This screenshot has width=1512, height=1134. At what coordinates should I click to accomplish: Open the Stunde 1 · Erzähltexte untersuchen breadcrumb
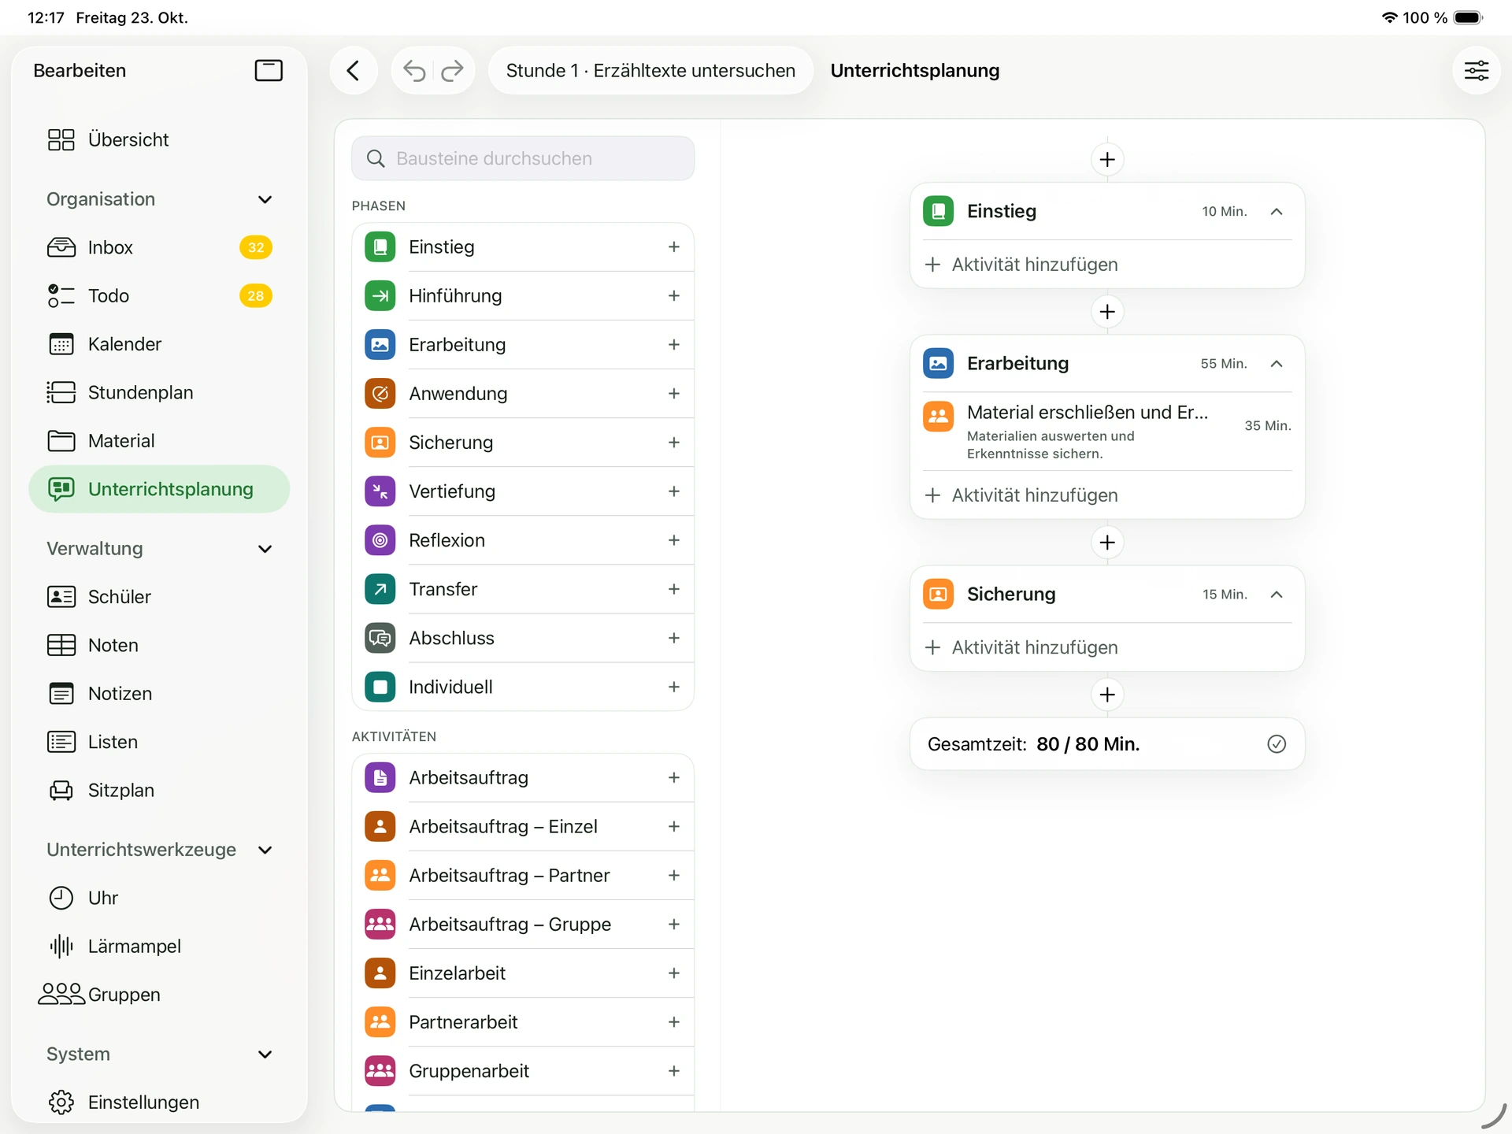[x=650, y=71]
